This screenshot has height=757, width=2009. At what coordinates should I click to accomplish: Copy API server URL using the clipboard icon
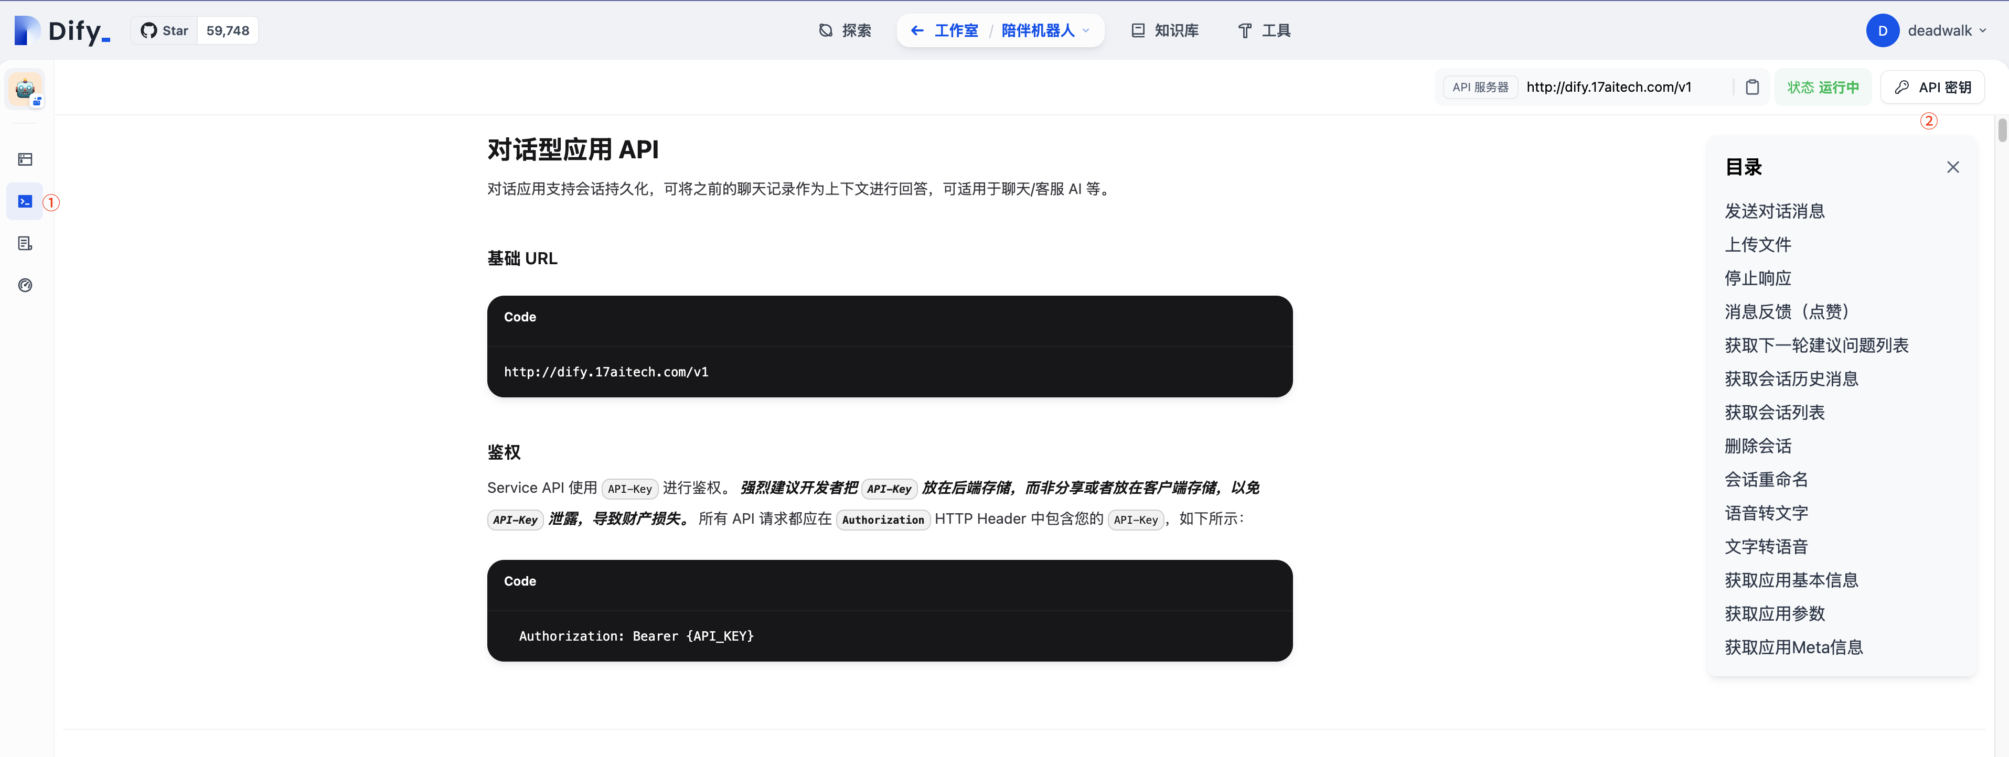coord(1752,86)
